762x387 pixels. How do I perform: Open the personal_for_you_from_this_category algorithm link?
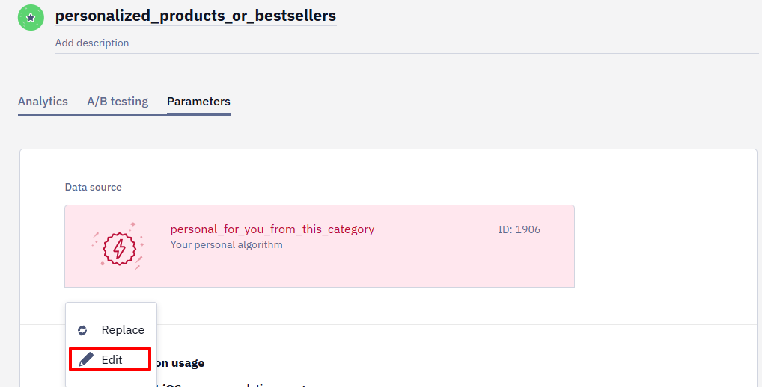(x=272, y=229)
